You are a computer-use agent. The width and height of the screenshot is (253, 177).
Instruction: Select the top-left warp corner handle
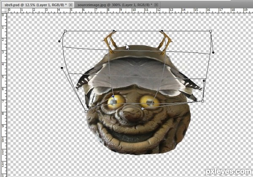point(65,31)
